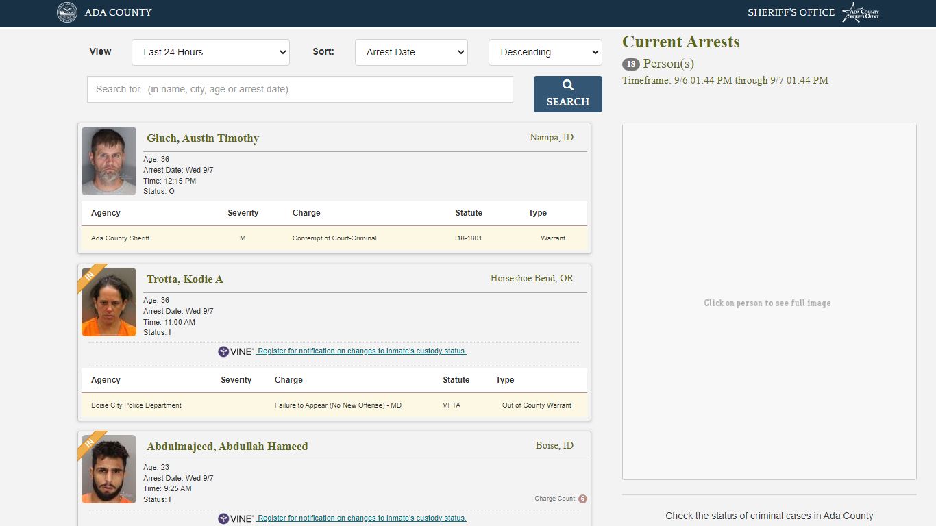The image size is (936, 526).
Task: Click Abdulmajeed's Register for notification link
Action: [361, 518]
